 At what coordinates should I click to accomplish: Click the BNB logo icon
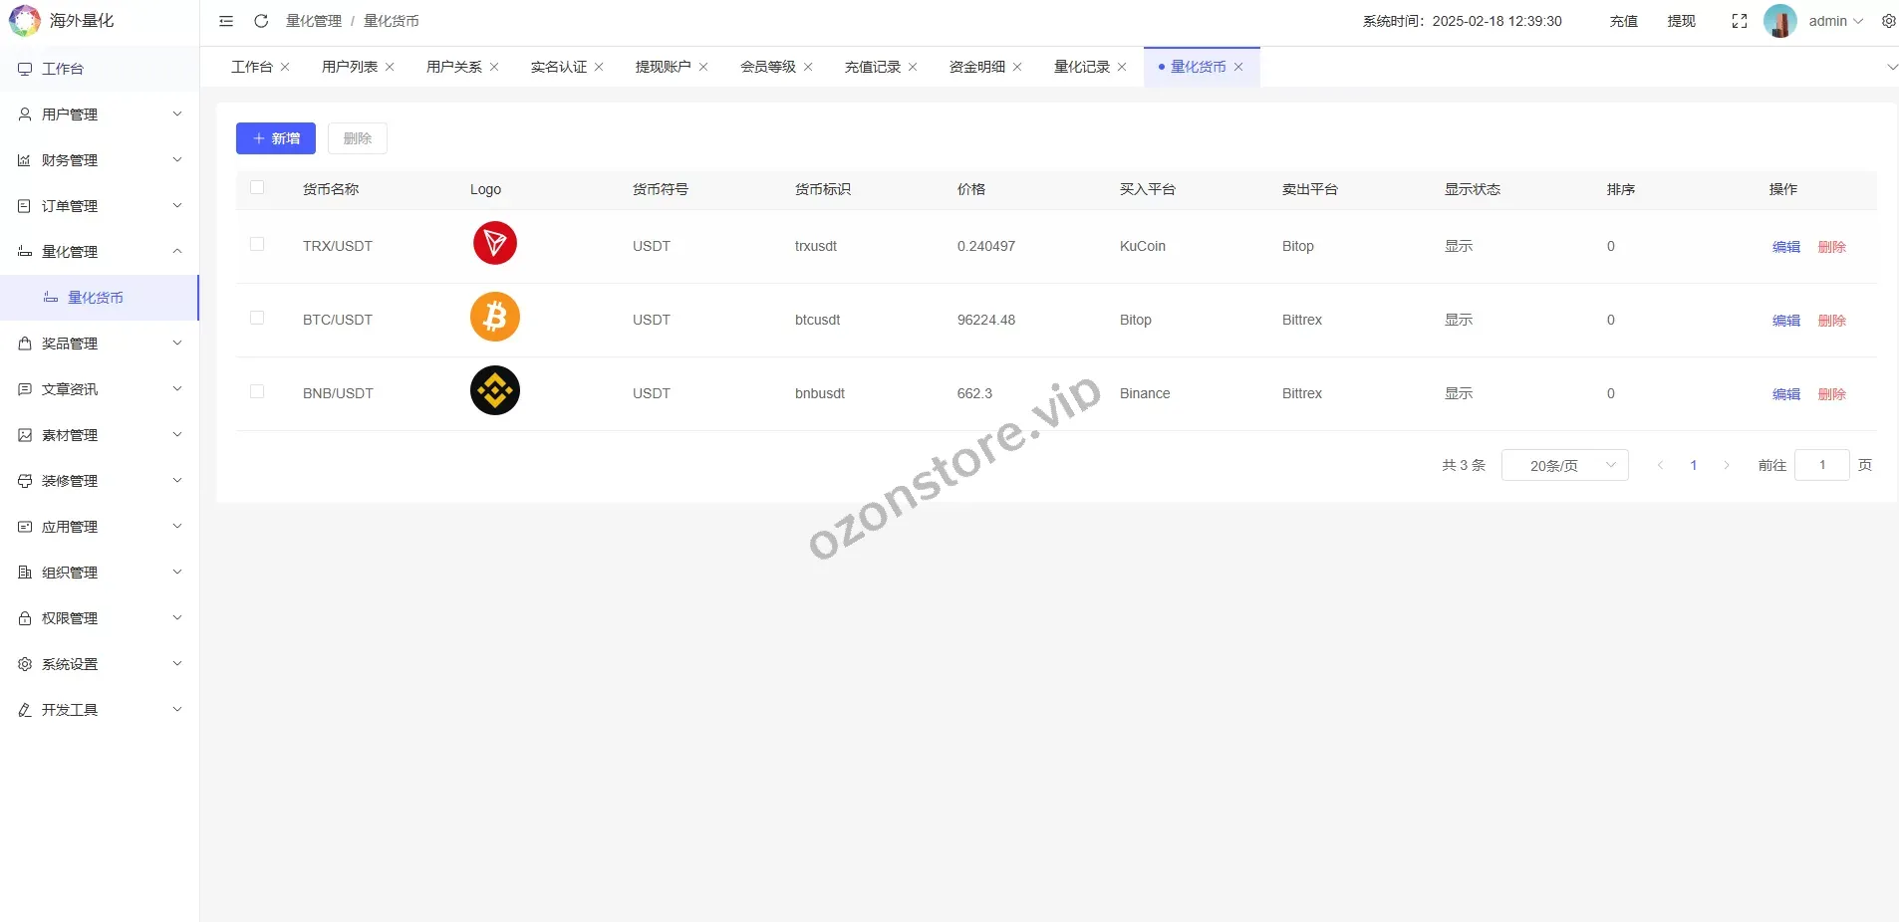[495, 391]
